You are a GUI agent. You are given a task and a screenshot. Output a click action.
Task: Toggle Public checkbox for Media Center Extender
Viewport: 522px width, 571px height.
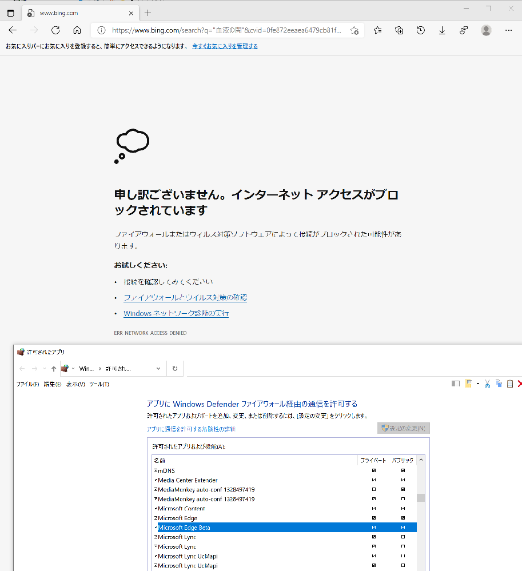pos(403,480)
